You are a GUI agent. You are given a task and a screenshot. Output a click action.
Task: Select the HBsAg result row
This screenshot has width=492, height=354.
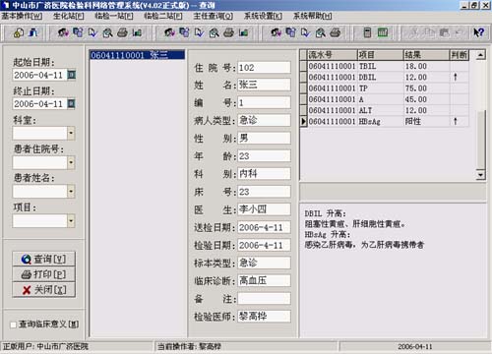click(385, 122)
